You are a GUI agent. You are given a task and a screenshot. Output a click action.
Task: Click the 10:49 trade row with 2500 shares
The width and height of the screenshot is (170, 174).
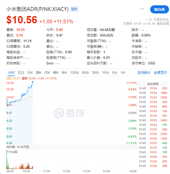point(153,97)
